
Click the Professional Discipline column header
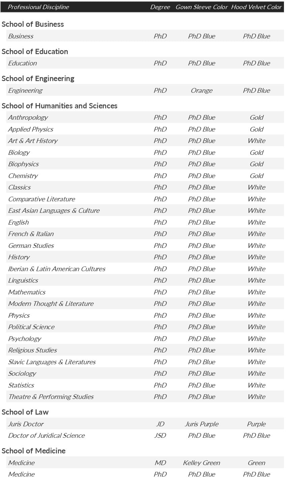click(x=38, y=7)
